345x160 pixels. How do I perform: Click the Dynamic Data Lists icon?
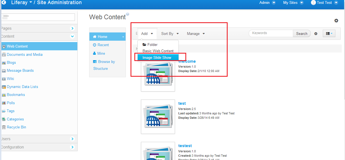pyautogui.click(x=4, y=87)
